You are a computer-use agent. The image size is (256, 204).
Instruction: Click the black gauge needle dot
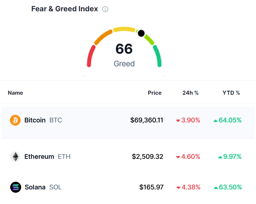(141, 34)
